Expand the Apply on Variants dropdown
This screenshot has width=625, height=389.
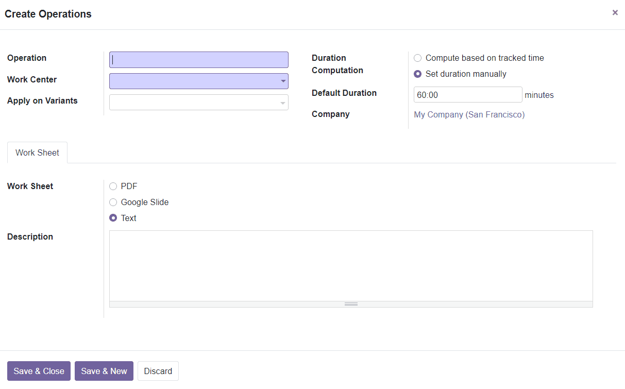(282, 102)
